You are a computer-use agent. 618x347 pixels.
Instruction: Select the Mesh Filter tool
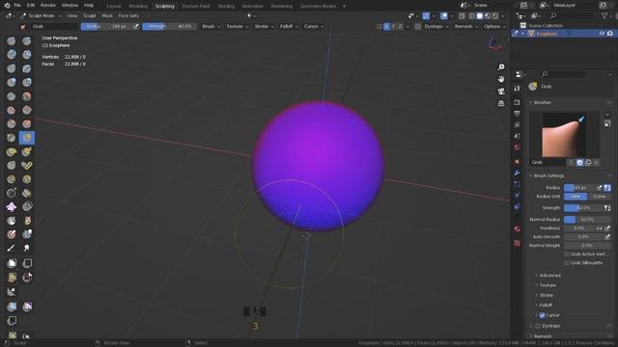12,307
